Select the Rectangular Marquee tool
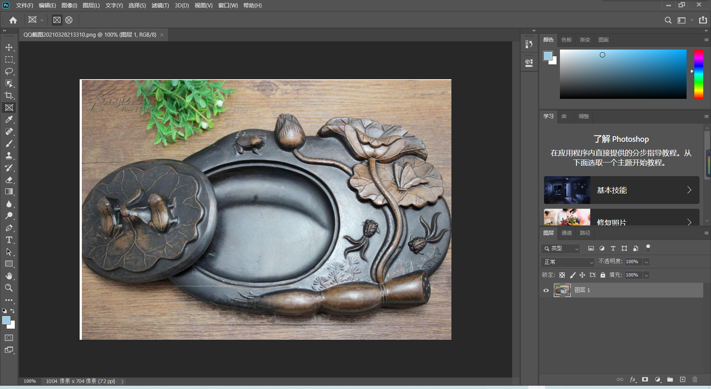 click(9, 60)
